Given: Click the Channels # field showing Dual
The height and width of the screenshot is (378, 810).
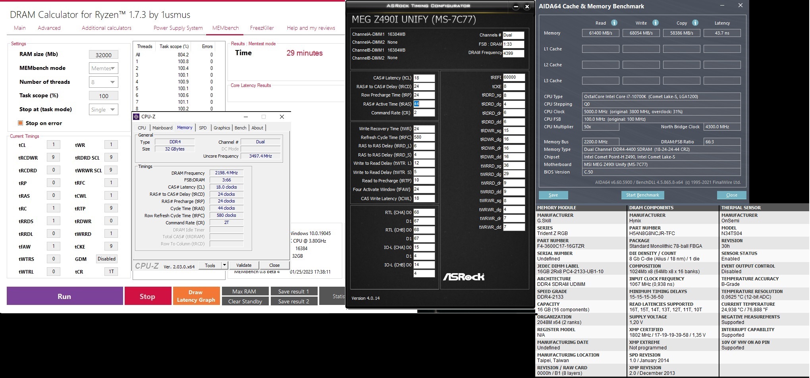Looking at the screenshot, I should (513, 35).
